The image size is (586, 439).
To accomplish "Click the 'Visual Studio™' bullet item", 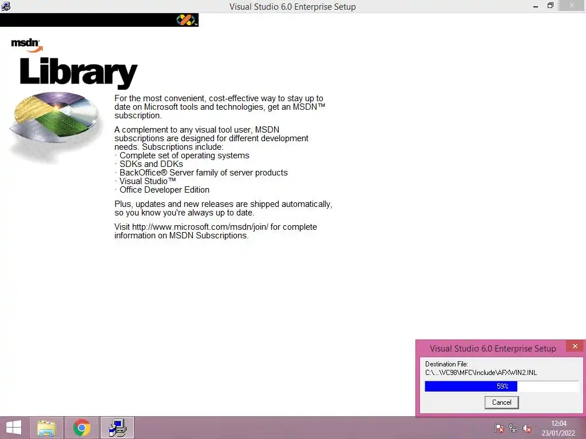I will 148,181.
